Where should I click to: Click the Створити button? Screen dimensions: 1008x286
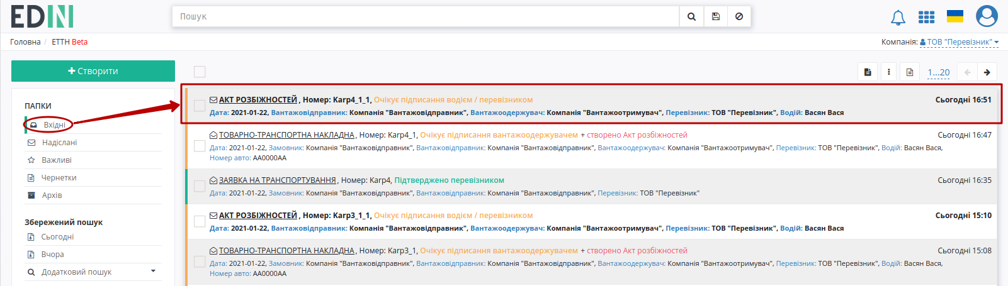pyautogui.click(x=93, y=71)
